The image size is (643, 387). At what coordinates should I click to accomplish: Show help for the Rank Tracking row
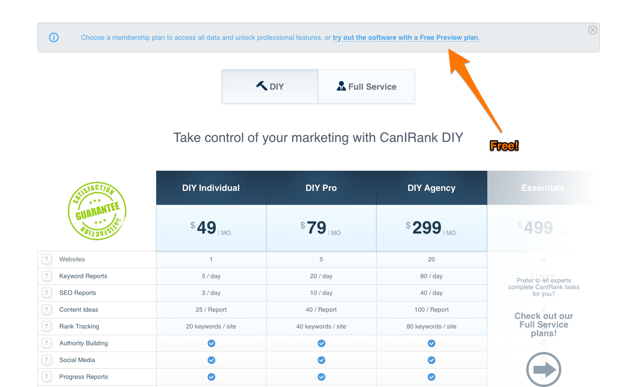(47, 327)
